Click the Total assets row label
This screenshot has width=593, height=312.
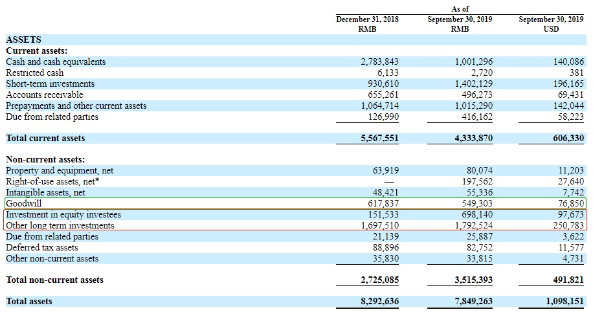[x=29, y=302]
